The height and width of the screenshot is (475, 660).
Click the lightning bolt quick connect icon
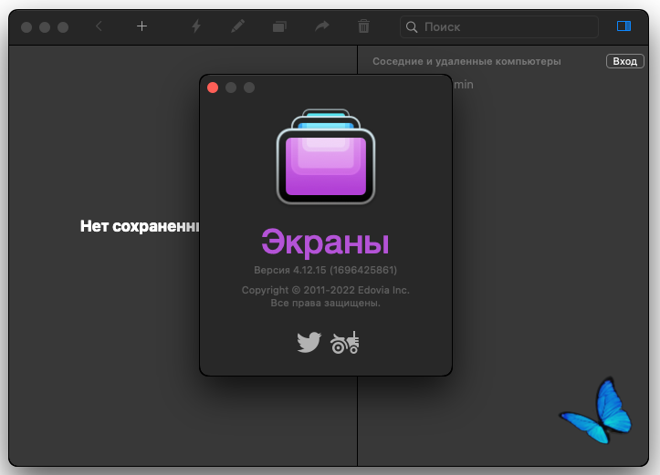196,26
